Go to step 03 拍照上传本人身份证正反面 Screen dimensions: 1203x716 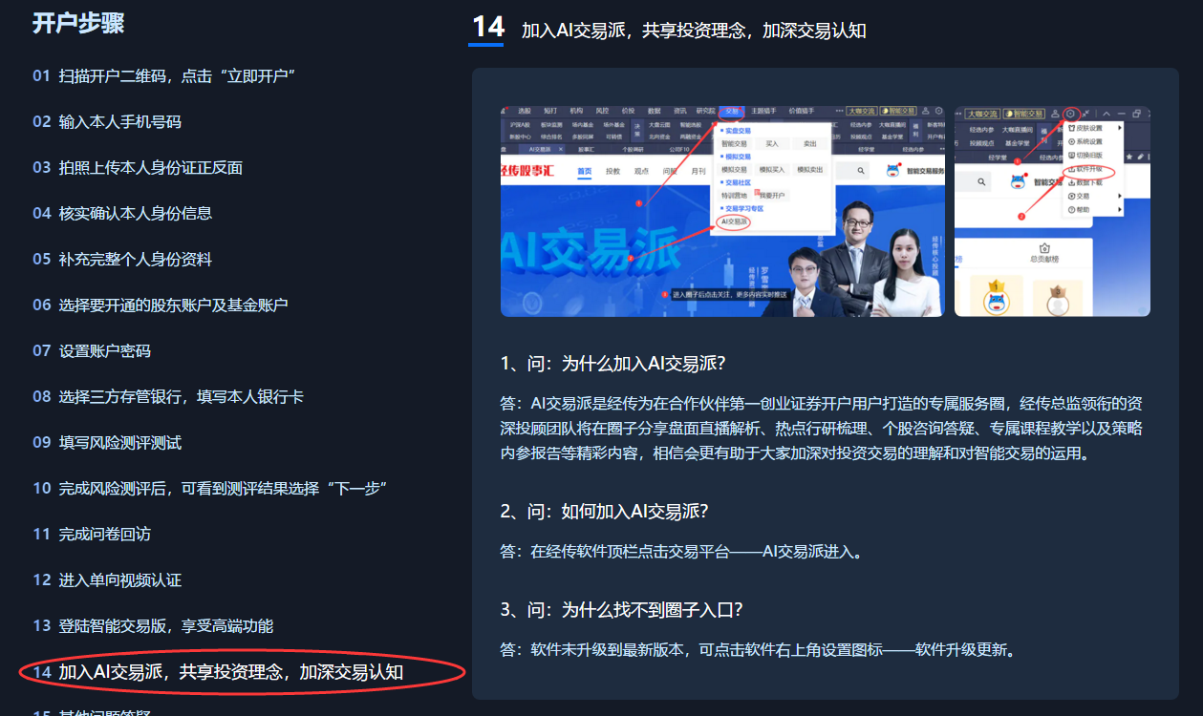[x=138, y=167]
